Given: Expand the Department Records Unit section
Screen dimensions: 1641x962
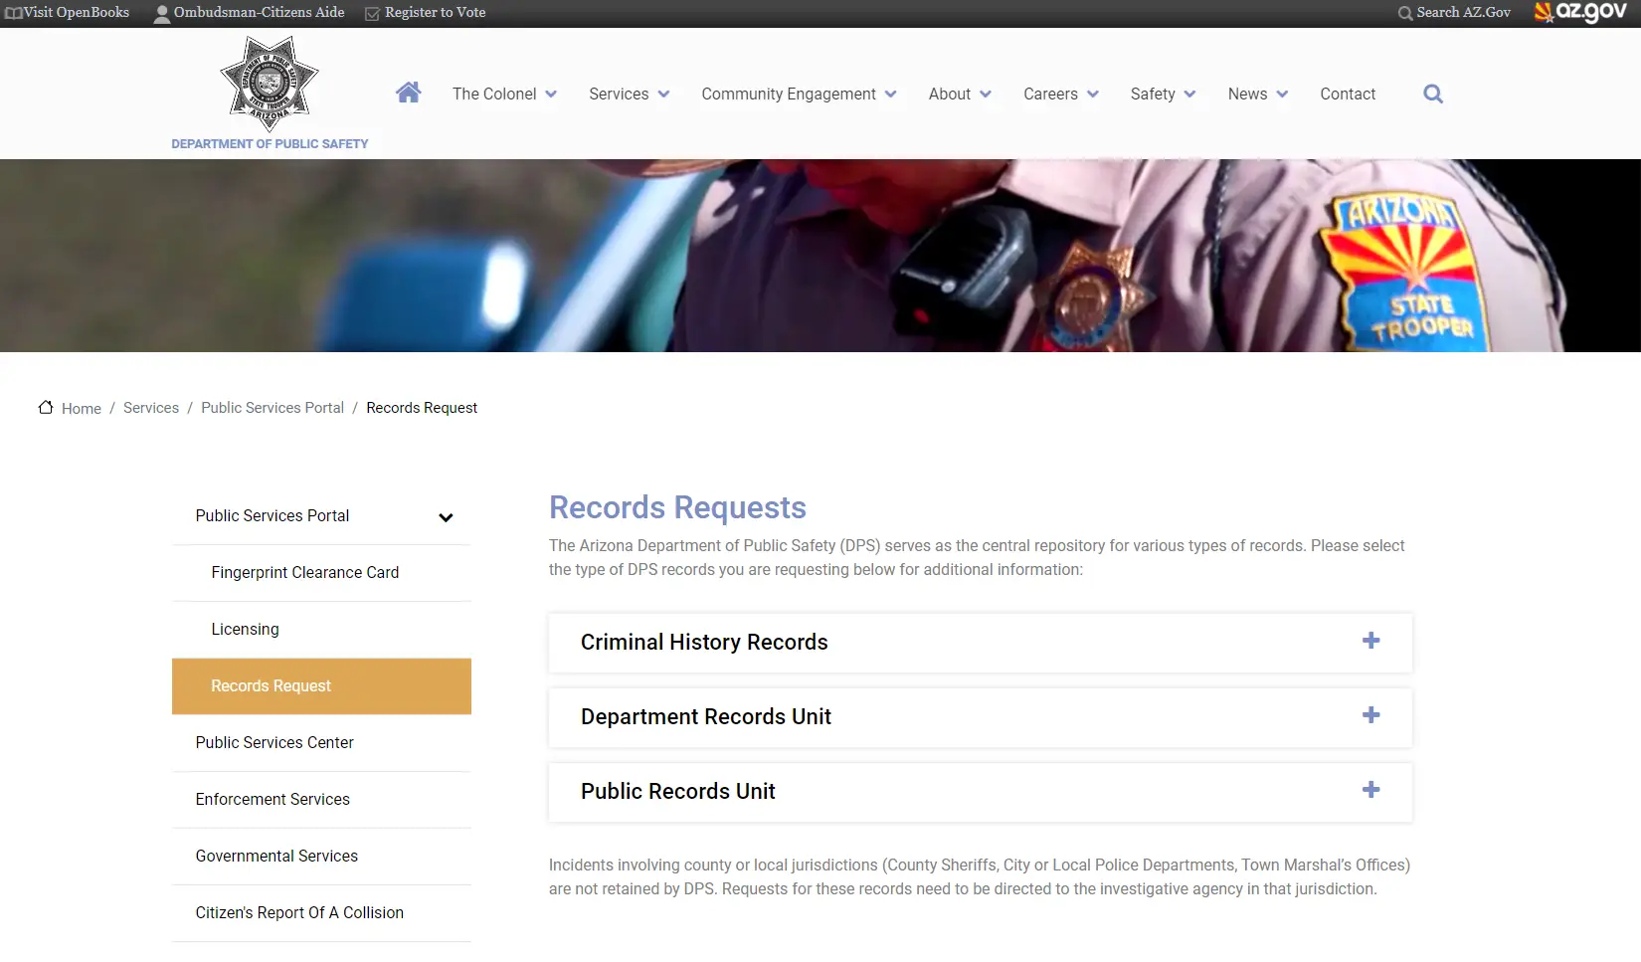Looking at the screenshot, I should click(1371, 715).
